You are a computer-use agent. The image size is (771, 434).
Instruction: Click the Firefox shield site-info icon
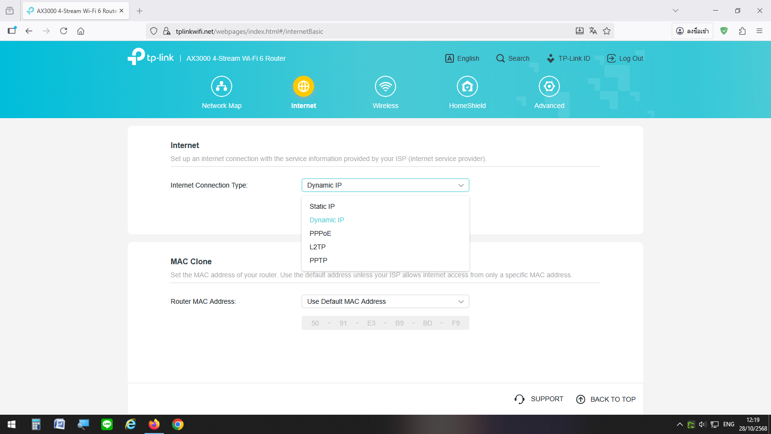tap(154, 31)
